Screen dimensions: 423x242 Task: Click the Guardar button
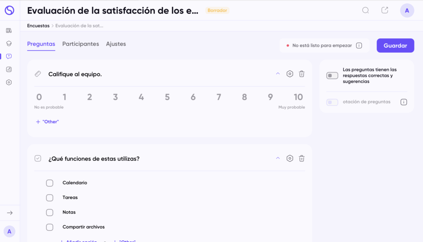coord(395,46)
